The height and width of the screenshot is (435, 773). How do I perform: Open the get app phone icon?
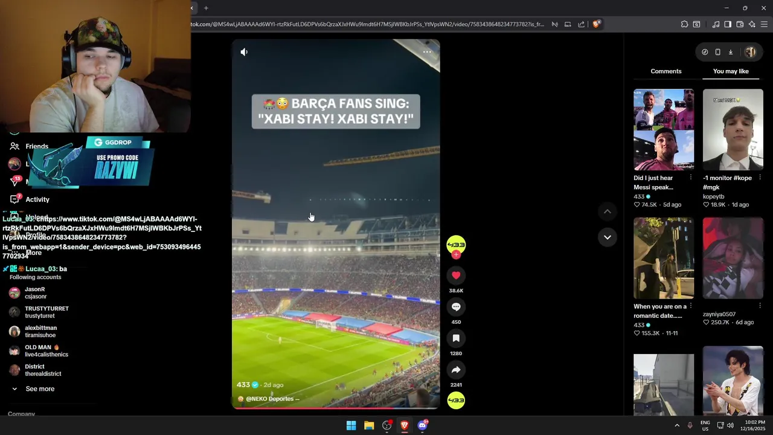point(717,52)
